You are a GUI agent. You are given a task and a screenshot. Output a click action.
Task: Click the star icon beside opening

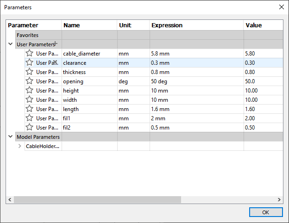point(29,81)
